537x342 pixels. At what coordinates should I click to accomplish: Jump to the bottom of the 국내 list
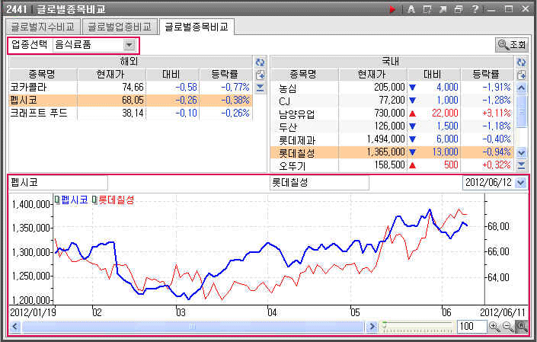click(521, 166)
